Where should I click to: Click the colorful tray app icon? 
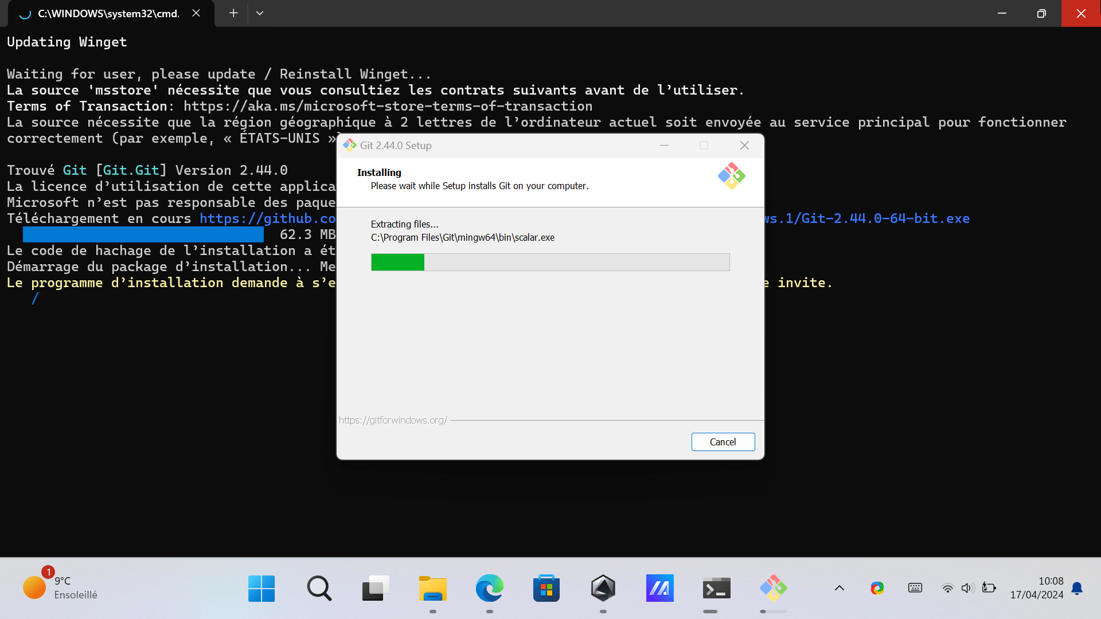pos(877,588)
